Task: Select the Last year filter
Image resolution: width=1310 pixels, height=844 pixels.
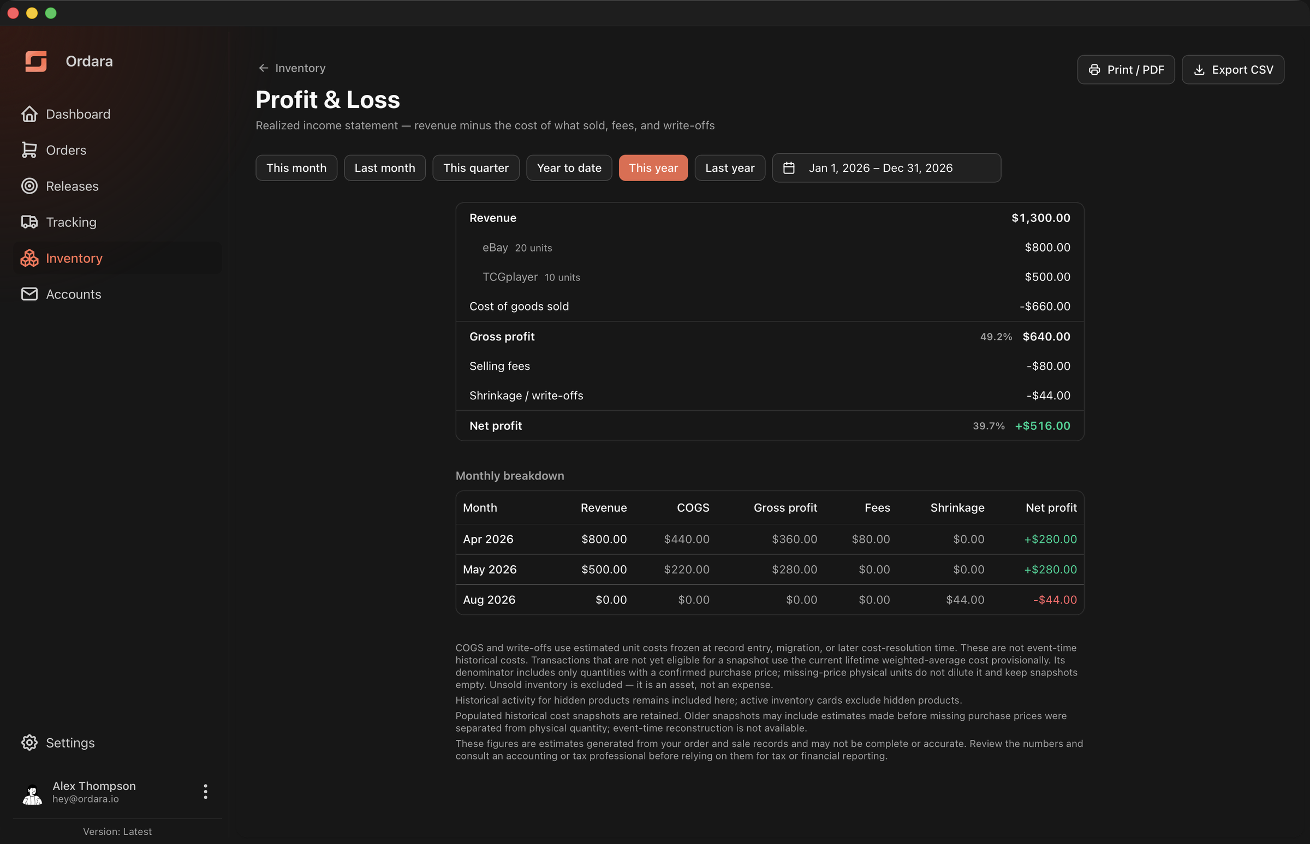Action: click(729, 167)
